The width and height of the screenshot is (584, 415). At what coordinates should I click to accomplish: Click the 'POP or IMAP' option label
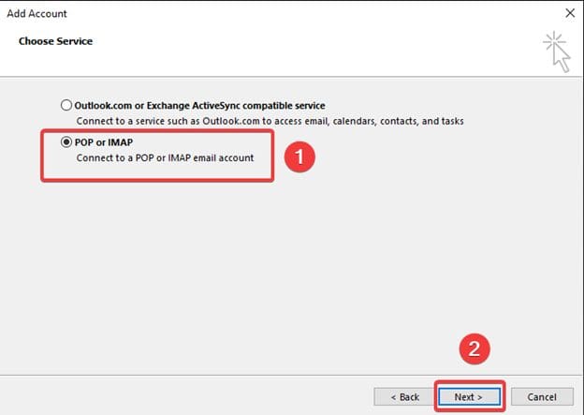point(106,142)
